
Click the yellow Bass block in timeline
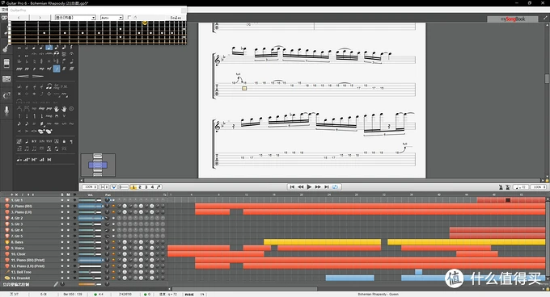coord(322,242)
